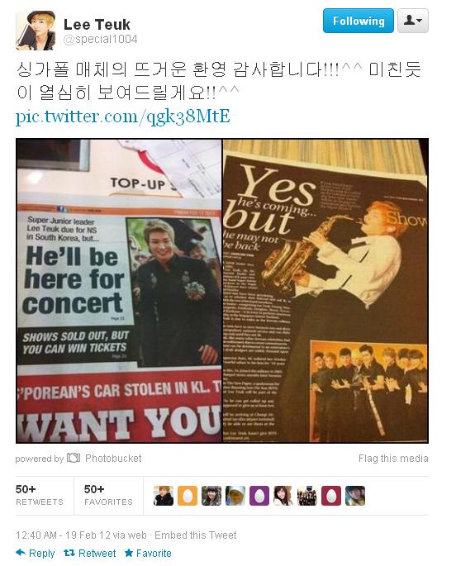Open the orange egg avatar
Screen dimensions: 456x566
pos(188,495)
